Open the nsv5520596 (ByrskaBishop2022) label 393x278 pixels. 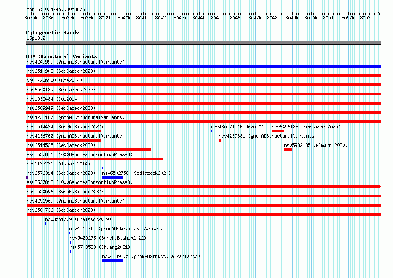tap(65, 192)
